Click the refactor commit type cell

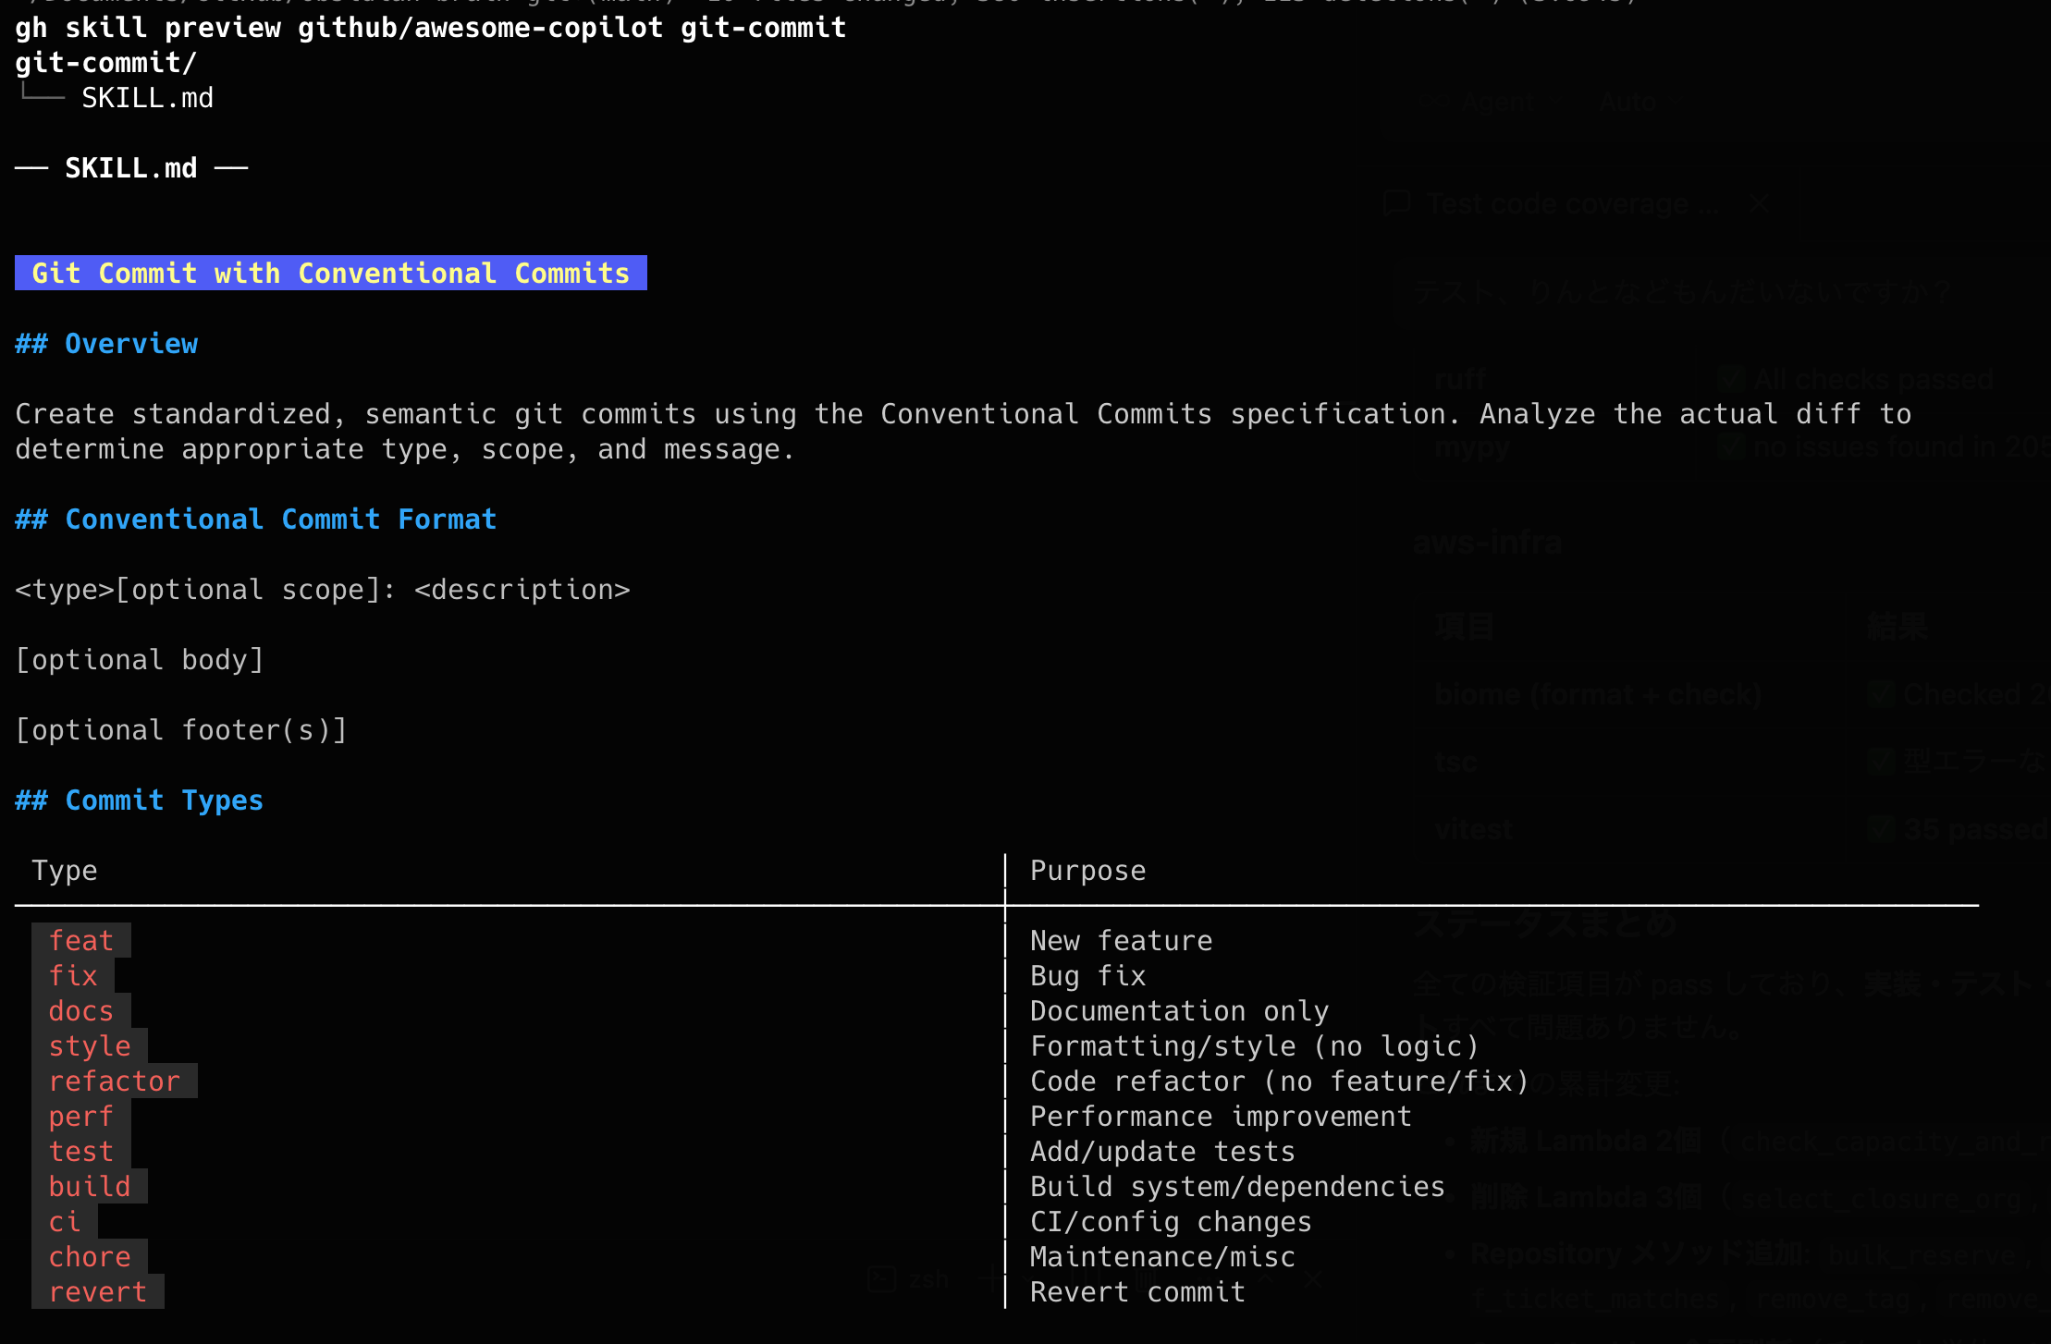tap(114, 1081)
